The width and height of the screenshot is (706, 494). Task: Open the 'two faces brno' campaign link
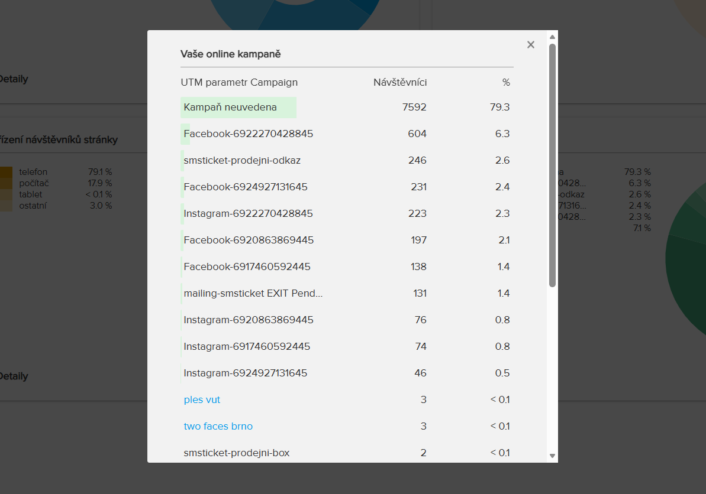click(218, 427)
